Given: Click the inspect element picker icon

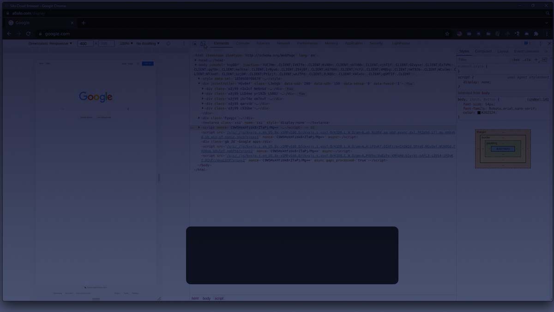Looking at the screenshot, I should (195, 43).
